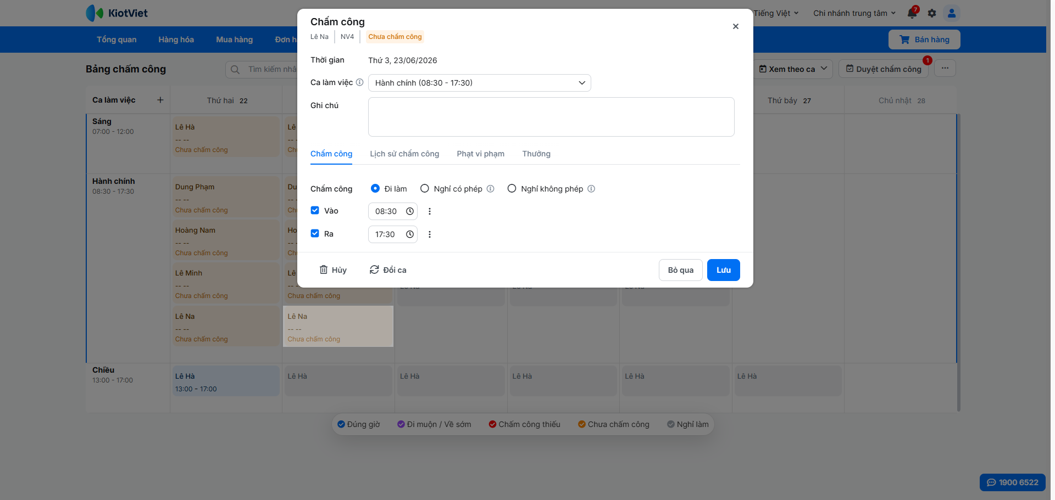The image size is (1055, 500).
Task: Click the Chưa chấm công status badge
Action: point(395,37)
